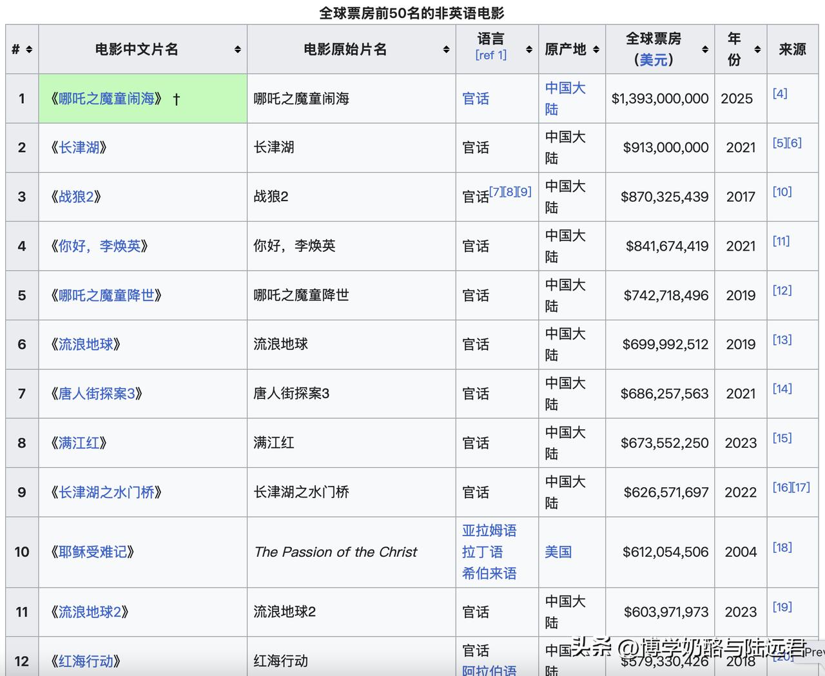Sort by 语言 column arrows
This screenshot has width=825, height=676.
[x=529, y=50]
